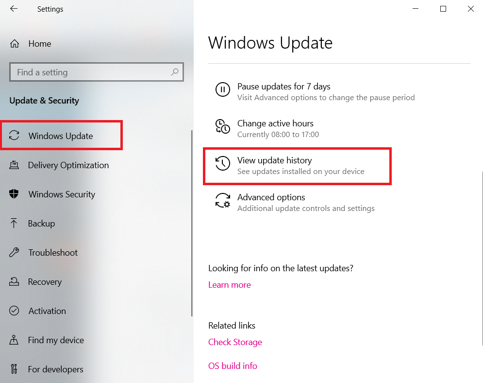Click the For developers icon

(15, 369)
